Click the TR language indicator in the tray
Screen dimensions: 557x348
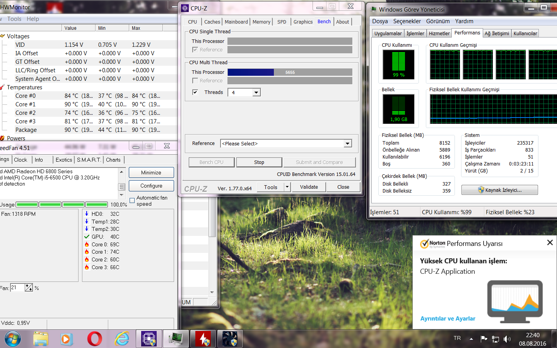pos(457,338)
